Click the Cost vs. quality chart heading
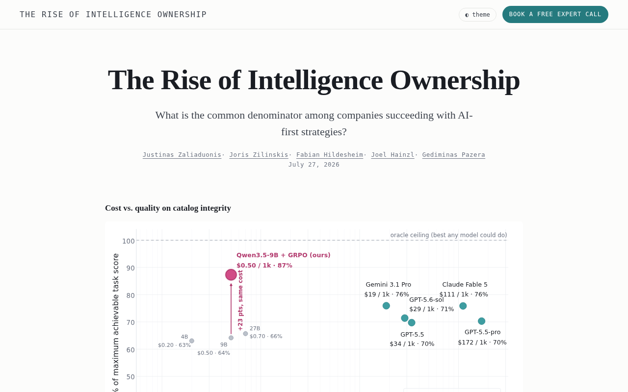 click(x=168, y=208)
